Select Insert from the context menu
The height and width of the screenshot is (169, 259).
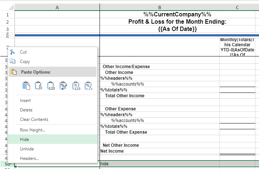(25, 101)
